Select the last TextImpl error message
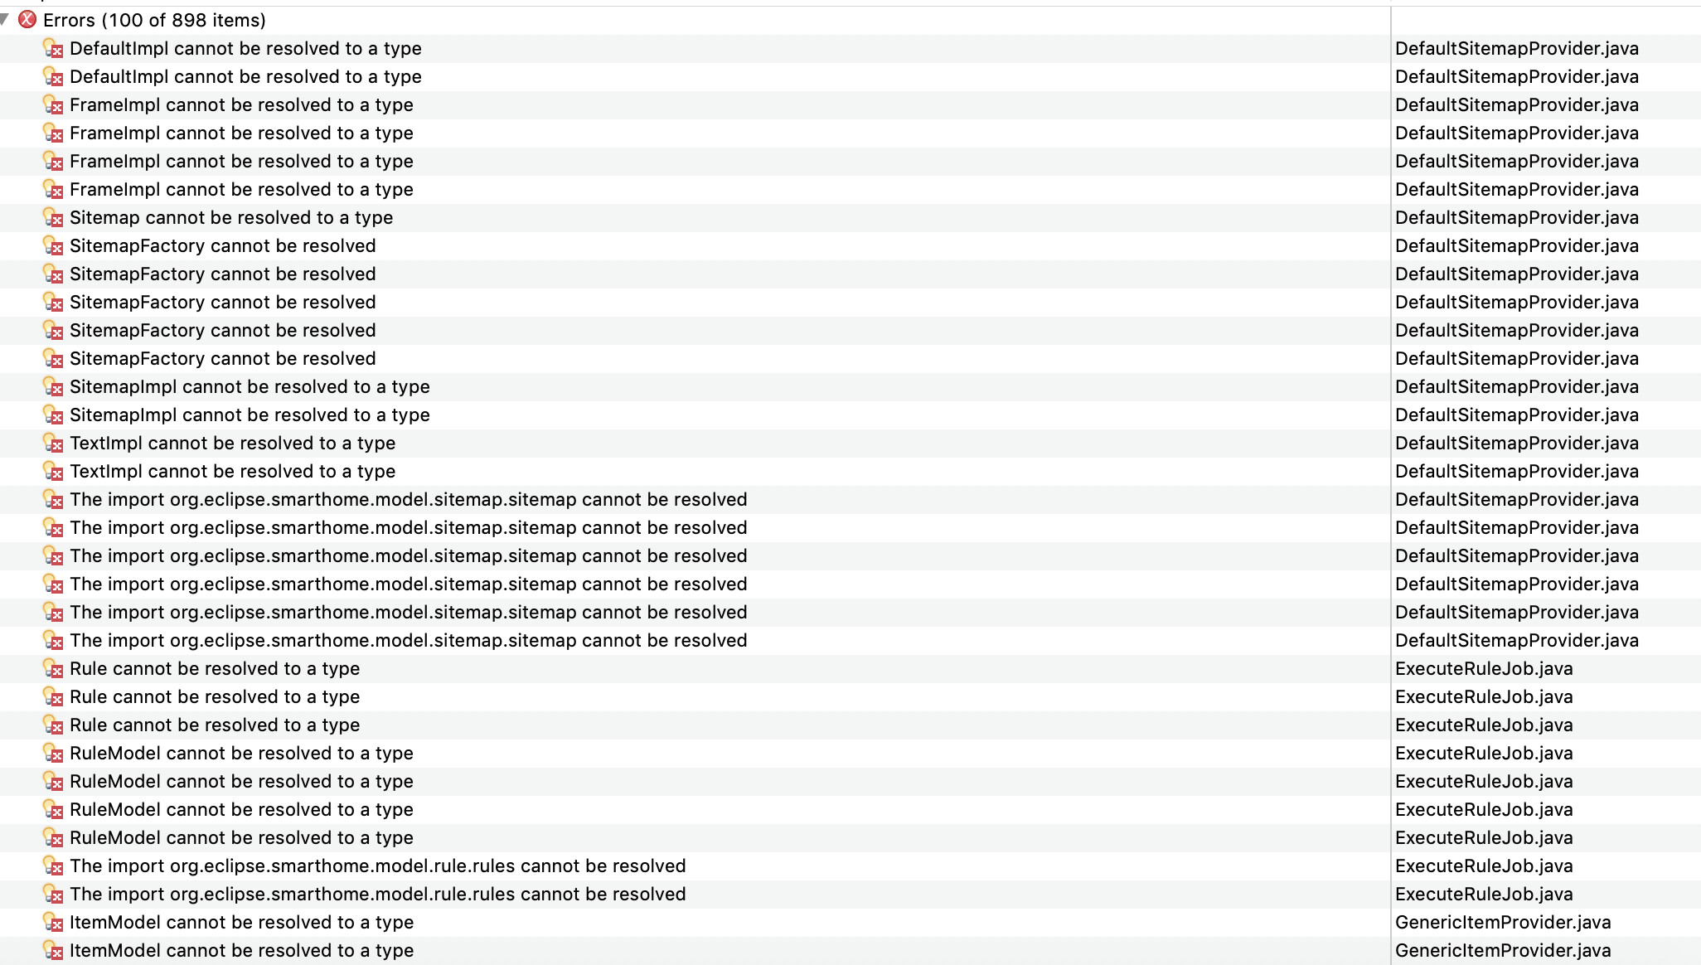1701x965 pixels. [232, 472]
